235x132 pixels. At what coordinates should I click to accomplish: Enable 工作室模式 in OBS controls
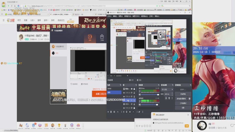183,103
